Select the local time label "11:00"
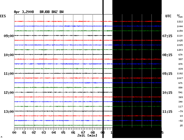This screenshot has width=184, height=140. point(9,74)
